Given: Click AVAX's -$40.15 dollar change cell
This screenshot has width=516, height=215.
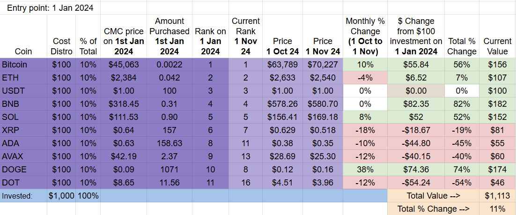Looking at the screenshot, I should pos(416,156).
